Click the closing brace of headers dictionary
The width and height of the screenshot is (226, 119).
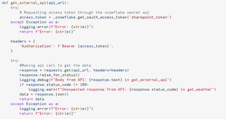(x=12, y=51)
